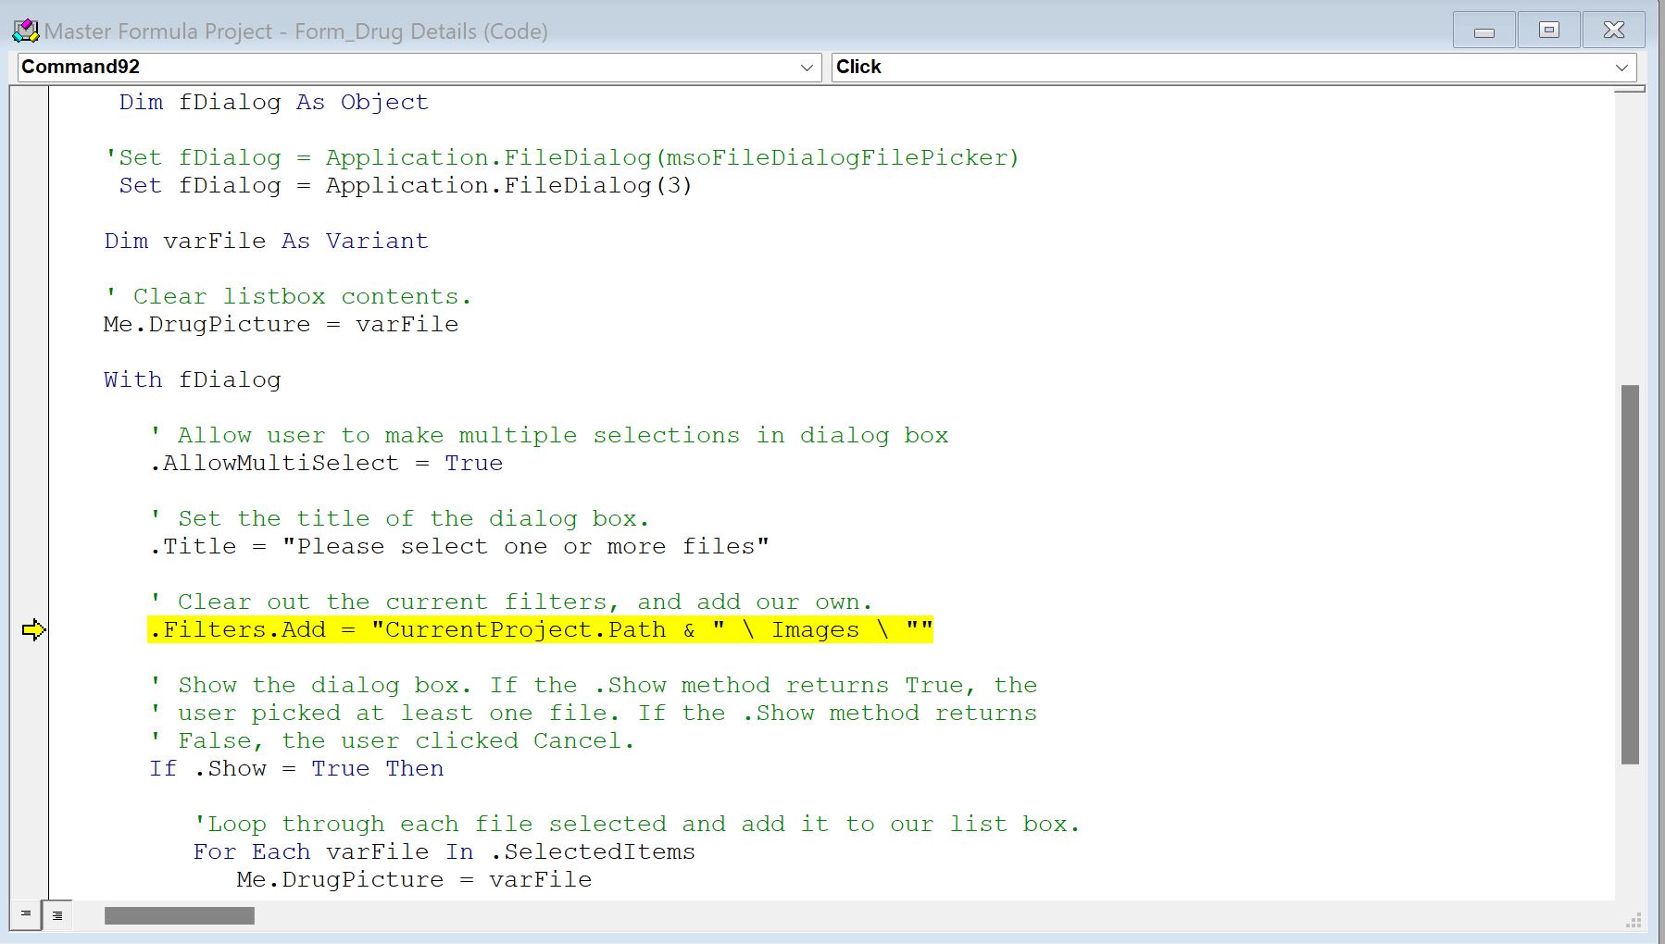1665x944 pixels.
Task: Click the split bar above the vertical scrollbar
Action: click(1630, 90)
